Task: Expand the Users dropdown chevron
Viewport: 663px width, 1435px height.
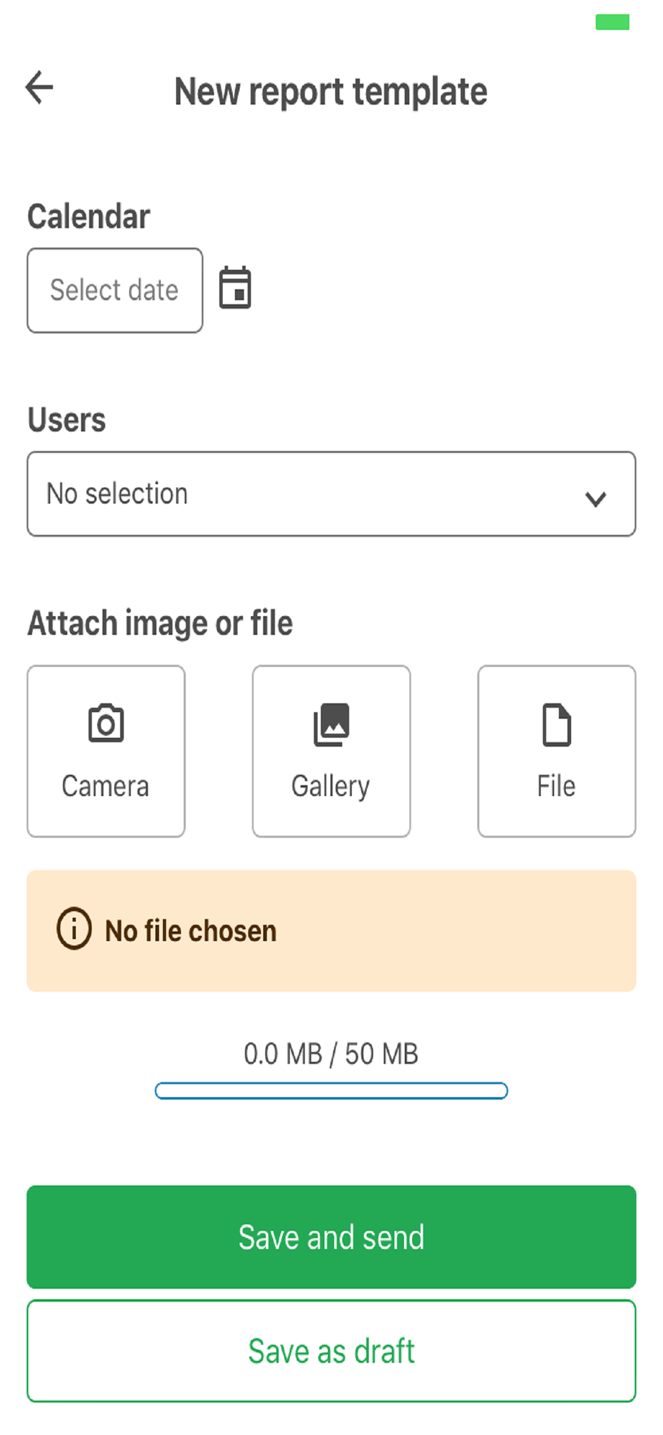Action: tap(596, 498)
